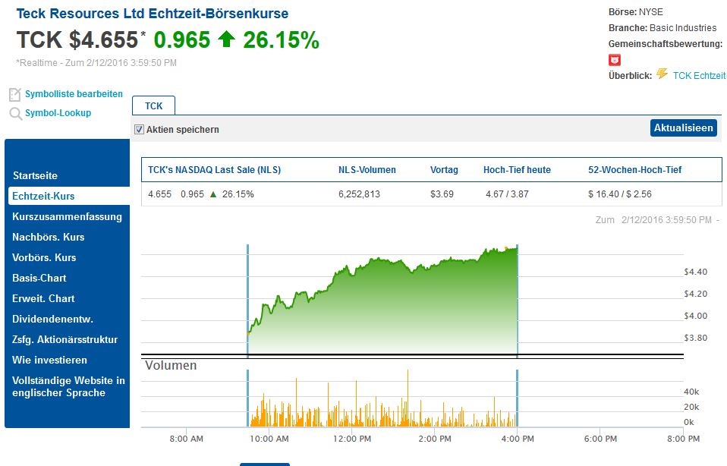Open Nachbörs. Kurs page
The width and height of the screenshot is (727, 466).
(48, 237)
